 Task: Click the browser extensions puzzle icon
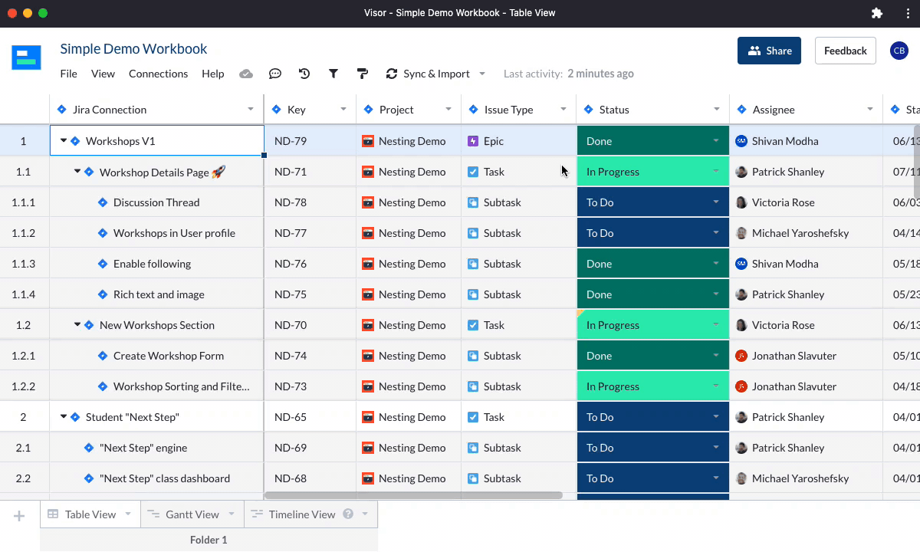pos(877,13)
